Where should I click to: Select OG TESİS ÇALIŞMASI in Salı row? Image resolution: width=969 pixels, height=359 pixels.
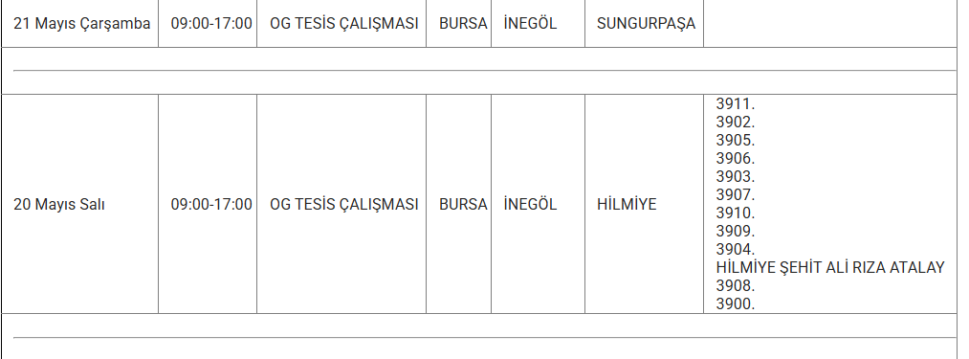pyautogui.click(x=344, y=204)
